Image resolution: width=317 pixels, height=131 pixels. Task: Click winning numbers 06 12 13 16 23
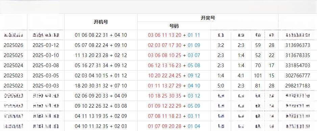coord(165,65)
